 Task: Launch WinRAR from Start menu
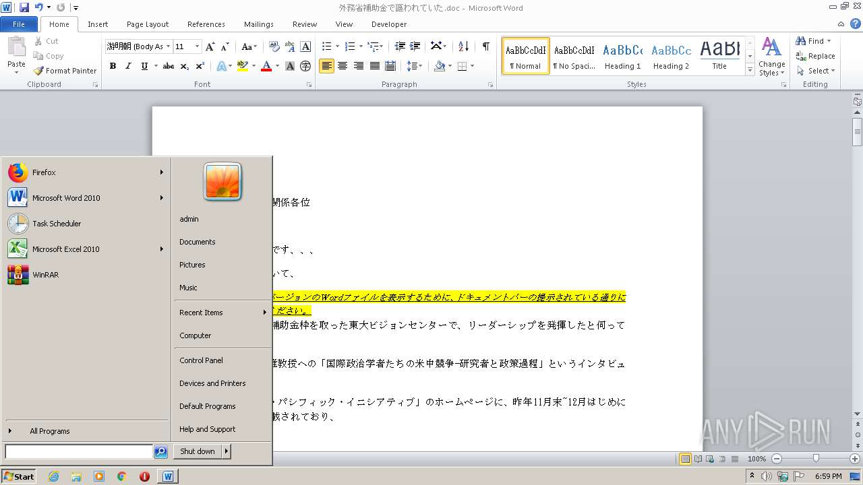click(x=86, y=275)
